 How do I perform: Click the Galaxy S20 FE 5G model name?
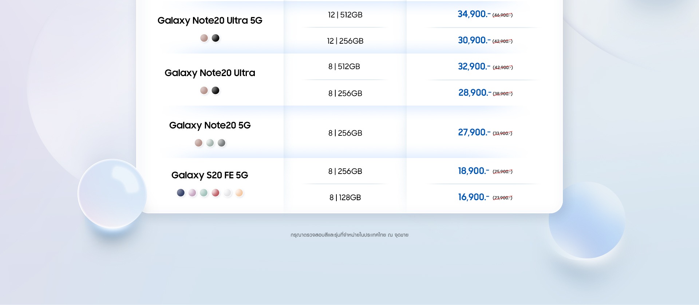click(x=210, y=175)
